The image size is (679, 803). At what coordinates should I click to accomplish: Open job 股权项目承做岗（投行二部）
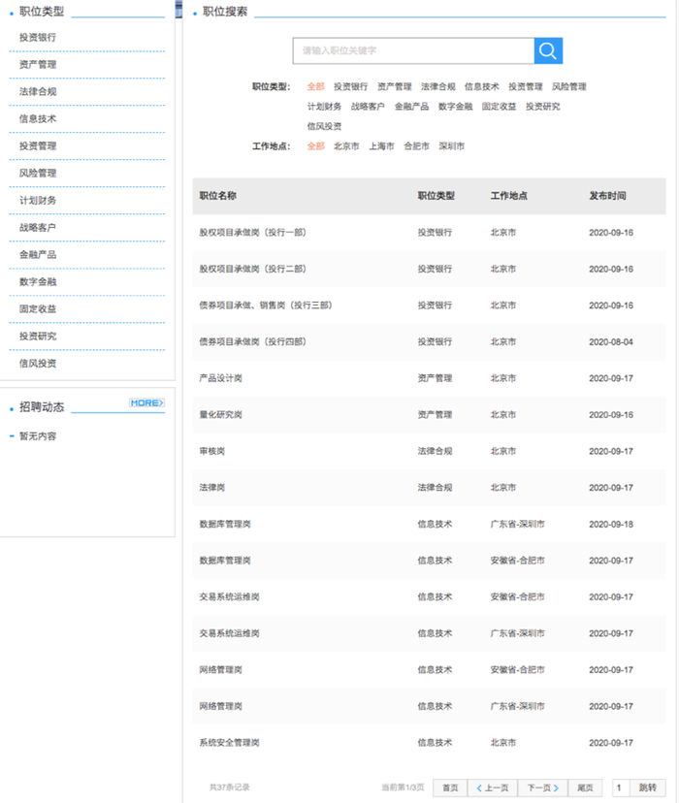(x=253, y=269)
